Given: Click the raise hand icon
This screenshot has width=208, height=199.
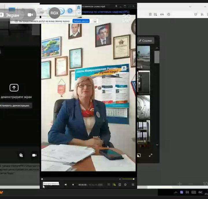Looking at the screenshot, I should pos(21,155).
